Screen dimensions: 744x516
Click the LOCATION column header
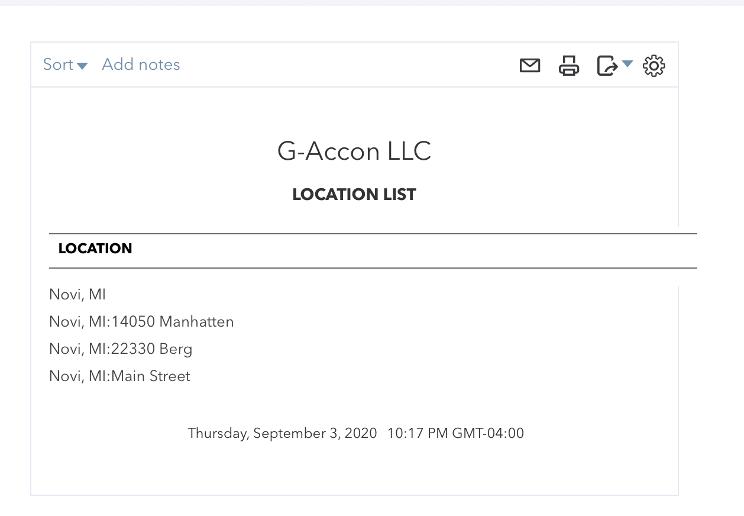click(x=95, y=249)
